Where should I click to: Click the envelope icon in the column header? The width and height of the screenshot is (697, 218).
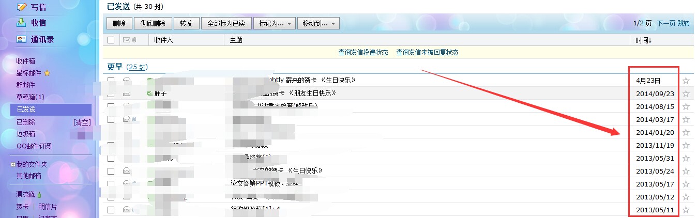point(126,40)
